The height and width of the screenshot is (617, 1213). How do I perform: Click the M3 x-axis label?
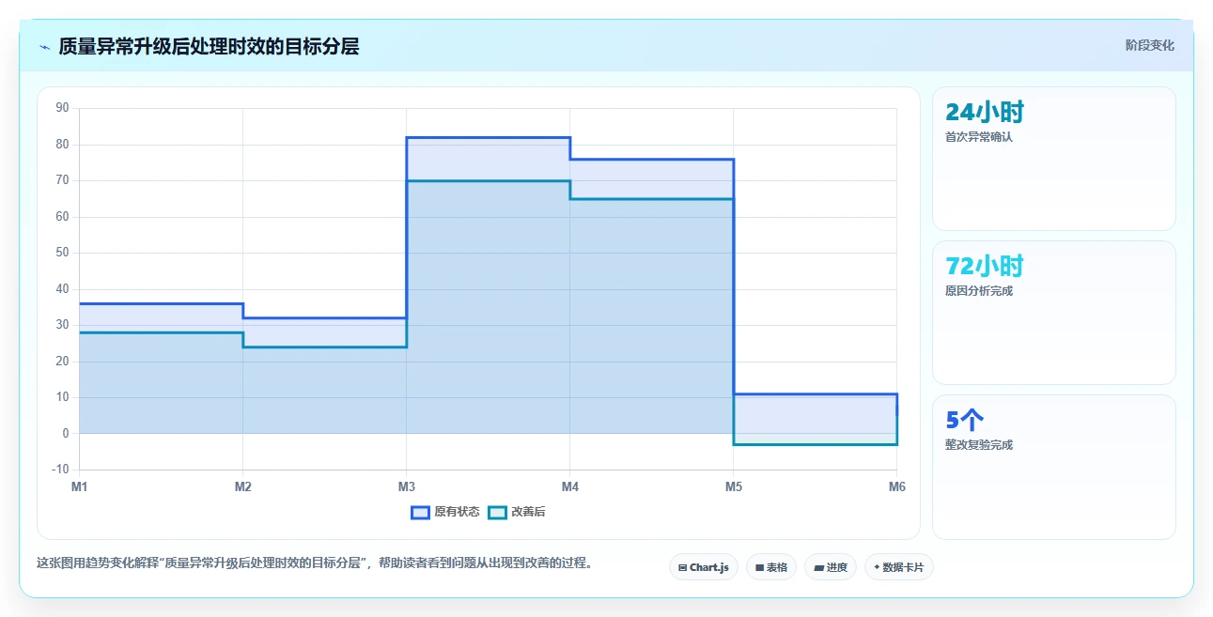[x=407, y=486]
